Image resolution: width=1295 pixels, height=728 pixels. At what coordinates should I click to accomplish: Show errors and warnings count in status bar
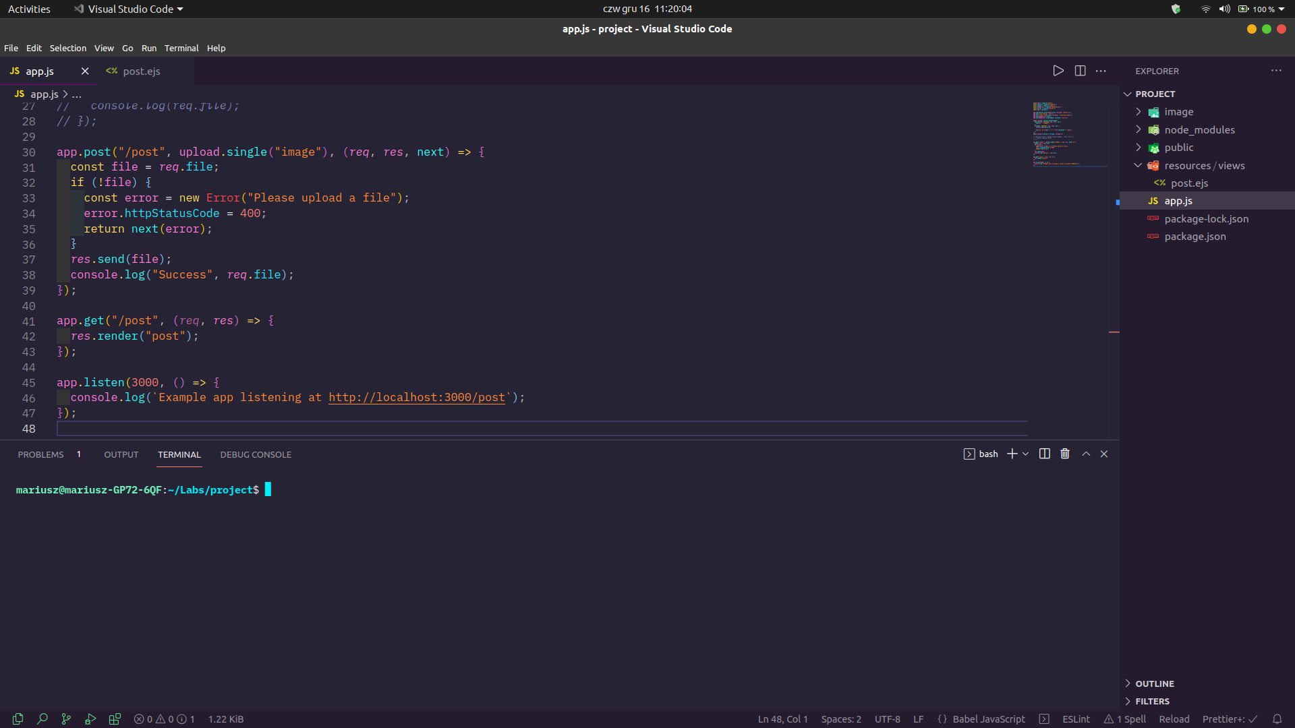click(164, 719)
